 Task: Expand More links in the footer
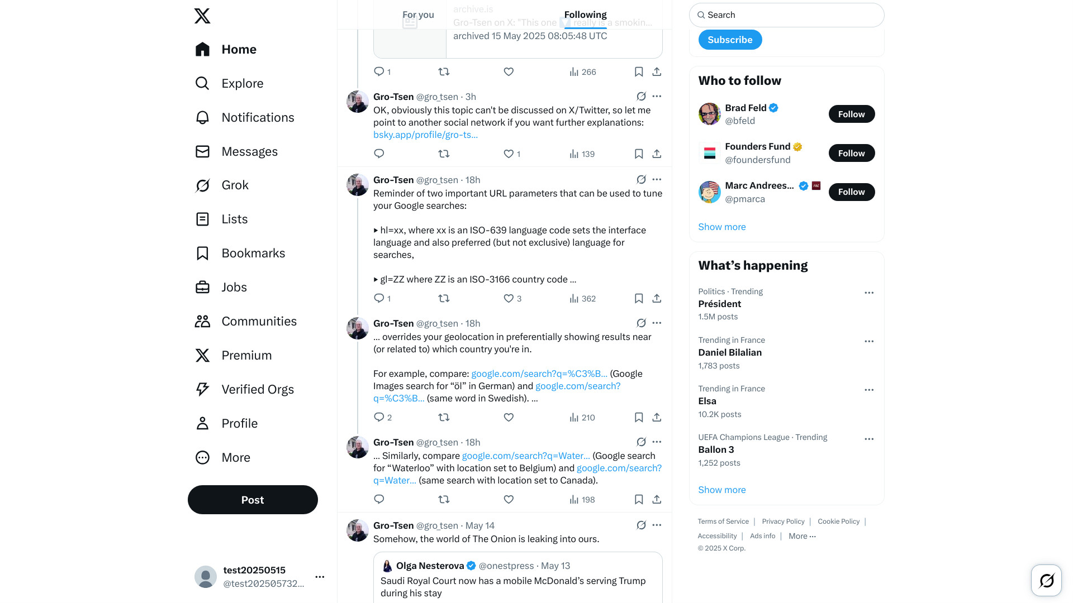coord(802,536)
